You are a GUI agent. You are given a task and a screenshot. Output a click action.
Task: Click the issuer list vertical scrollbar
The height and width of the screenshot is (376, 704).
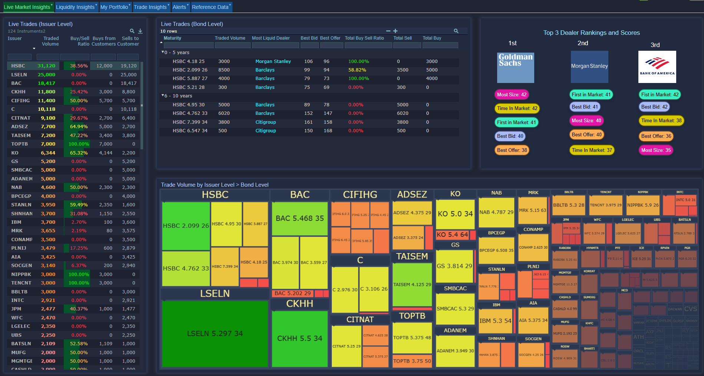pyautogui.click(x=142, y=106)
